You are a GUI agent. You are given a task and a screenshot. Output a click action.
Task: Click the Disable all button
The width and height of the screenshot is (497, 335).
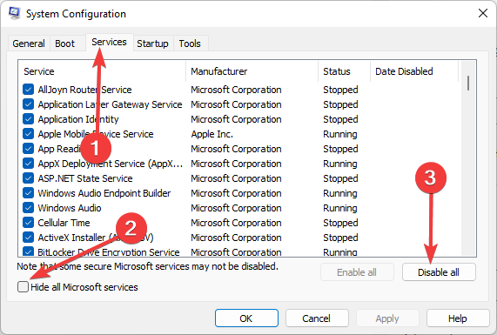coord(439,272)
